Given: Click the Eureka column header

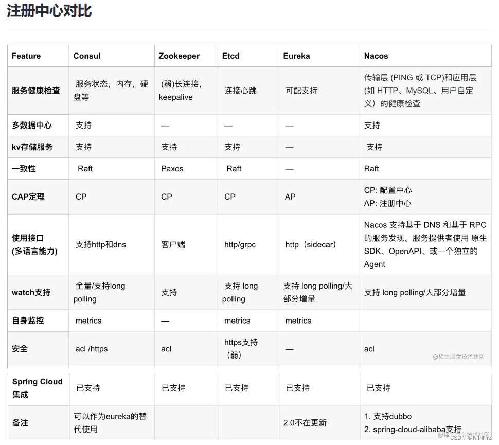Looking at the screenshot, I should [x=295, y=56].
